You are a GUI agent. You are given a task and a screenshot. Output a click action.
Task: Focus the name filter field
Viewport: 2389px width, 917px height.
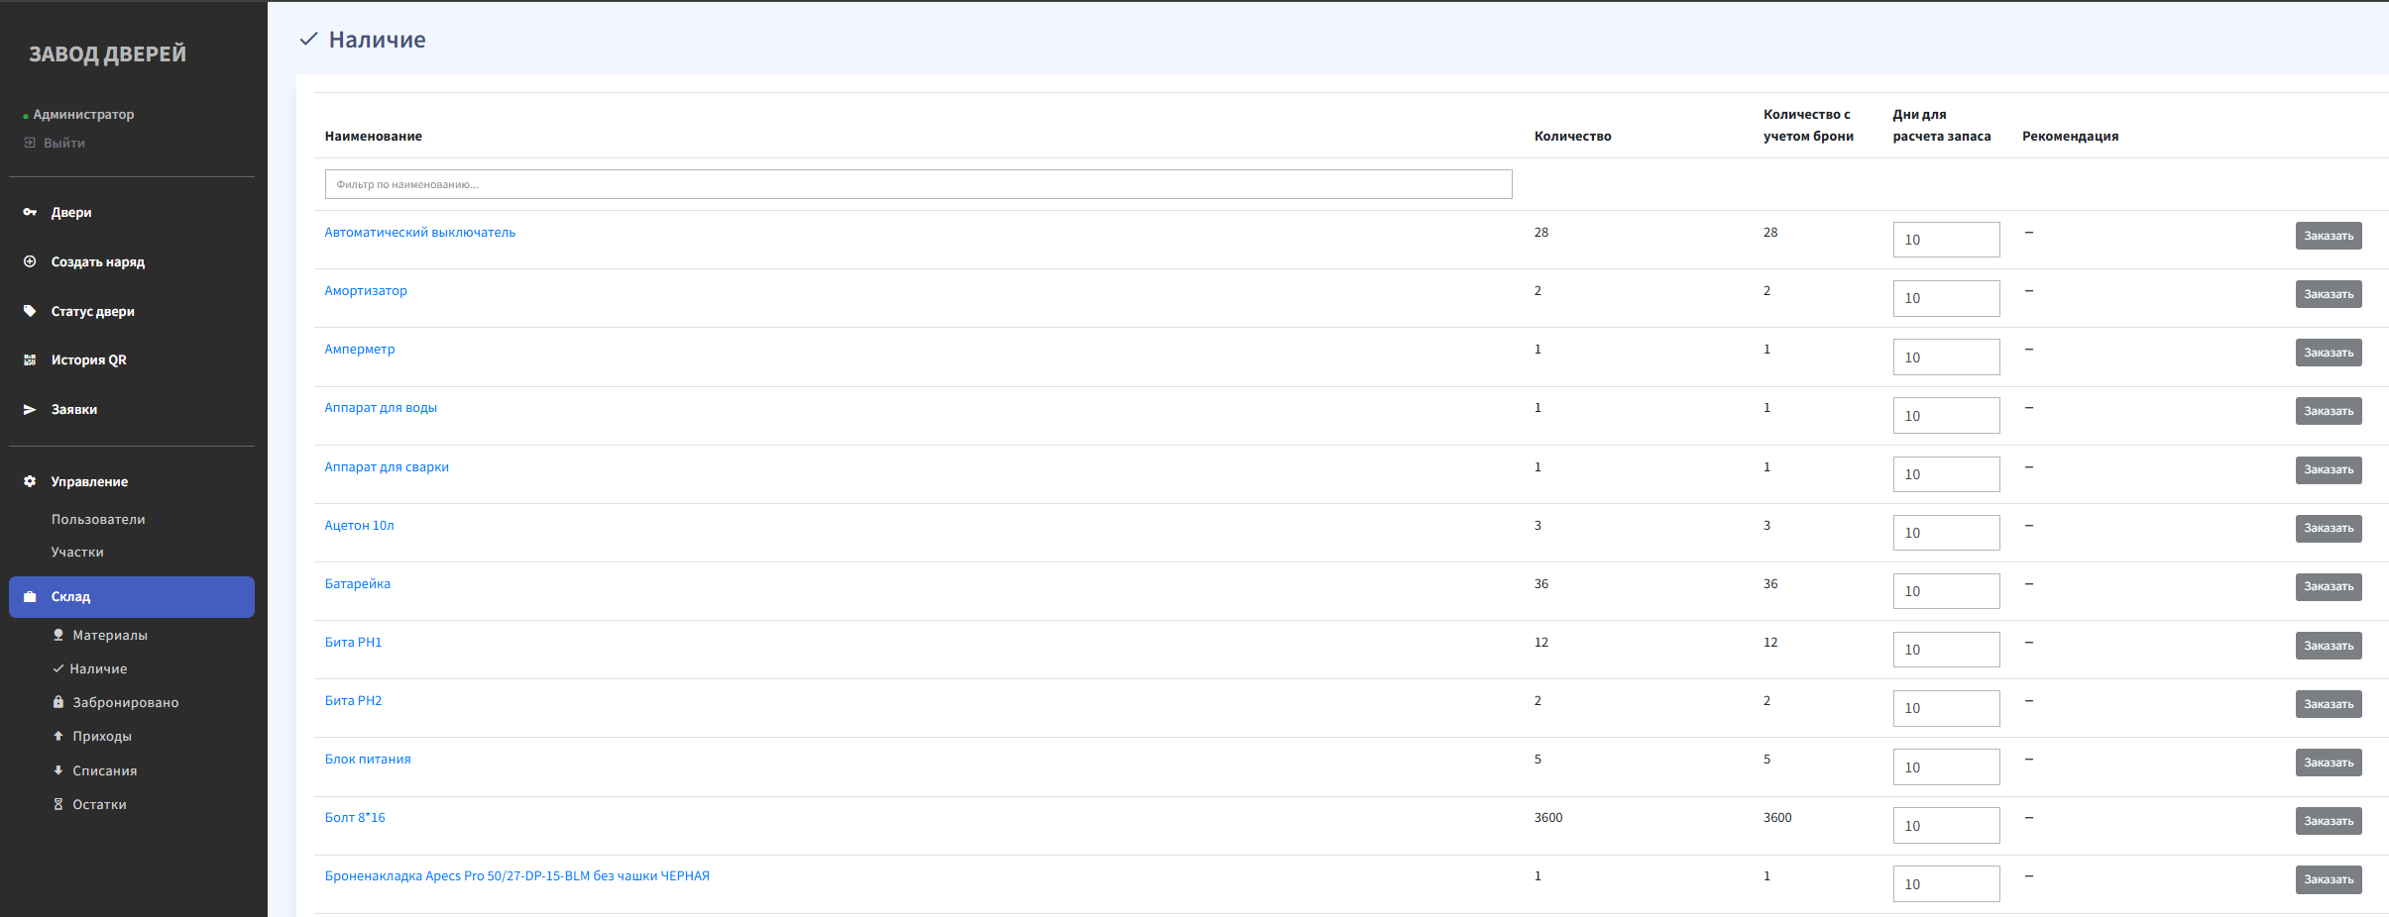coord(918,184)
